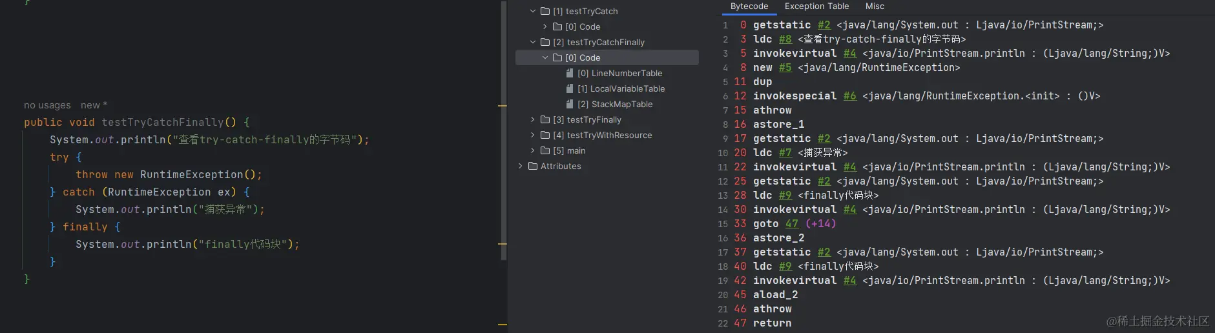Image resolution: width=1215 pixels, height=333 pixels.
Task: Follow link #9 on bytecode line 13
Action: pyautogui.click(x=785, y=195)
